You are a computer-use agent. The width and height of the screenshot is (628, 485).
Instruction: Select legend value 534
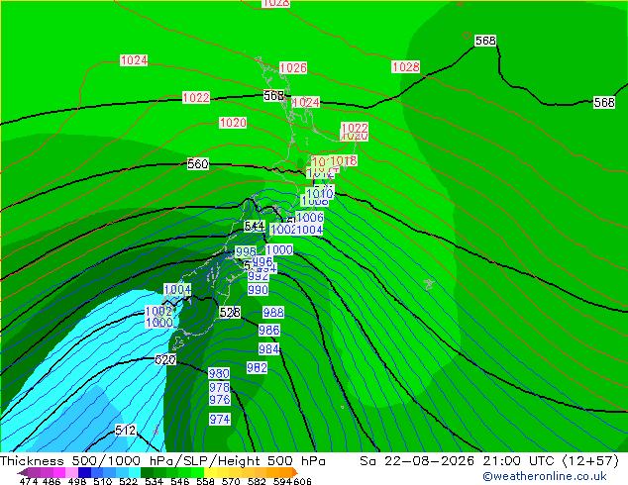(155, 481)
